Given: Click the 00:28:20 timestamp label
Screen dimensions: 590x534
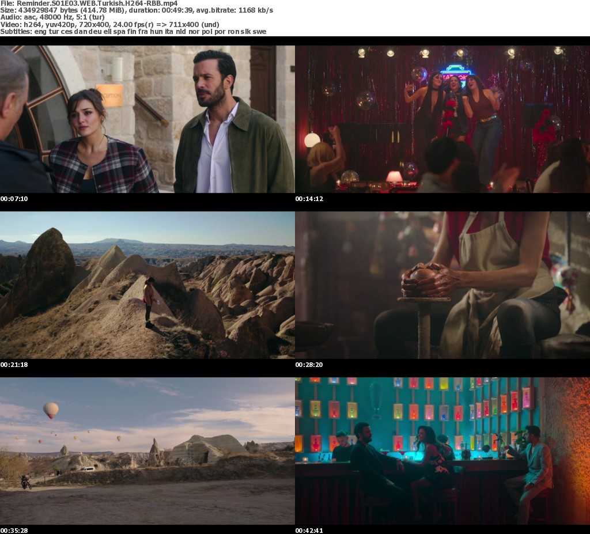Looking at the screenshot, I should pyautogui.click(x=309, y=365).
